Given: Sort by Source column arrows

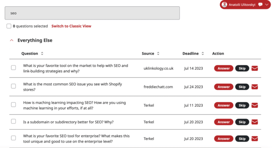Looking at the screenshot, I should click(158, 53).
